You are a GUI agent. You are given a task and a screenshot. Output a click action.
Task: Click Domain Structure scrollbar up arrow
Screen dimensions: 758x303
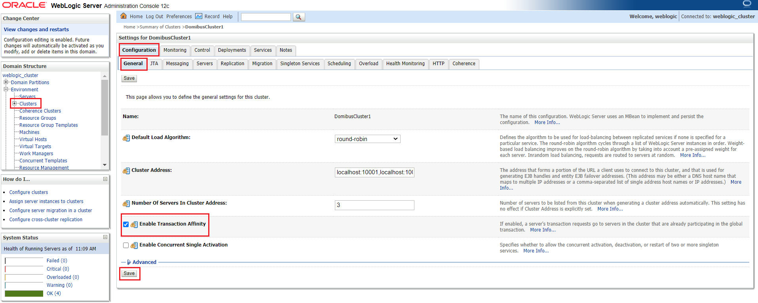[104, 76]
